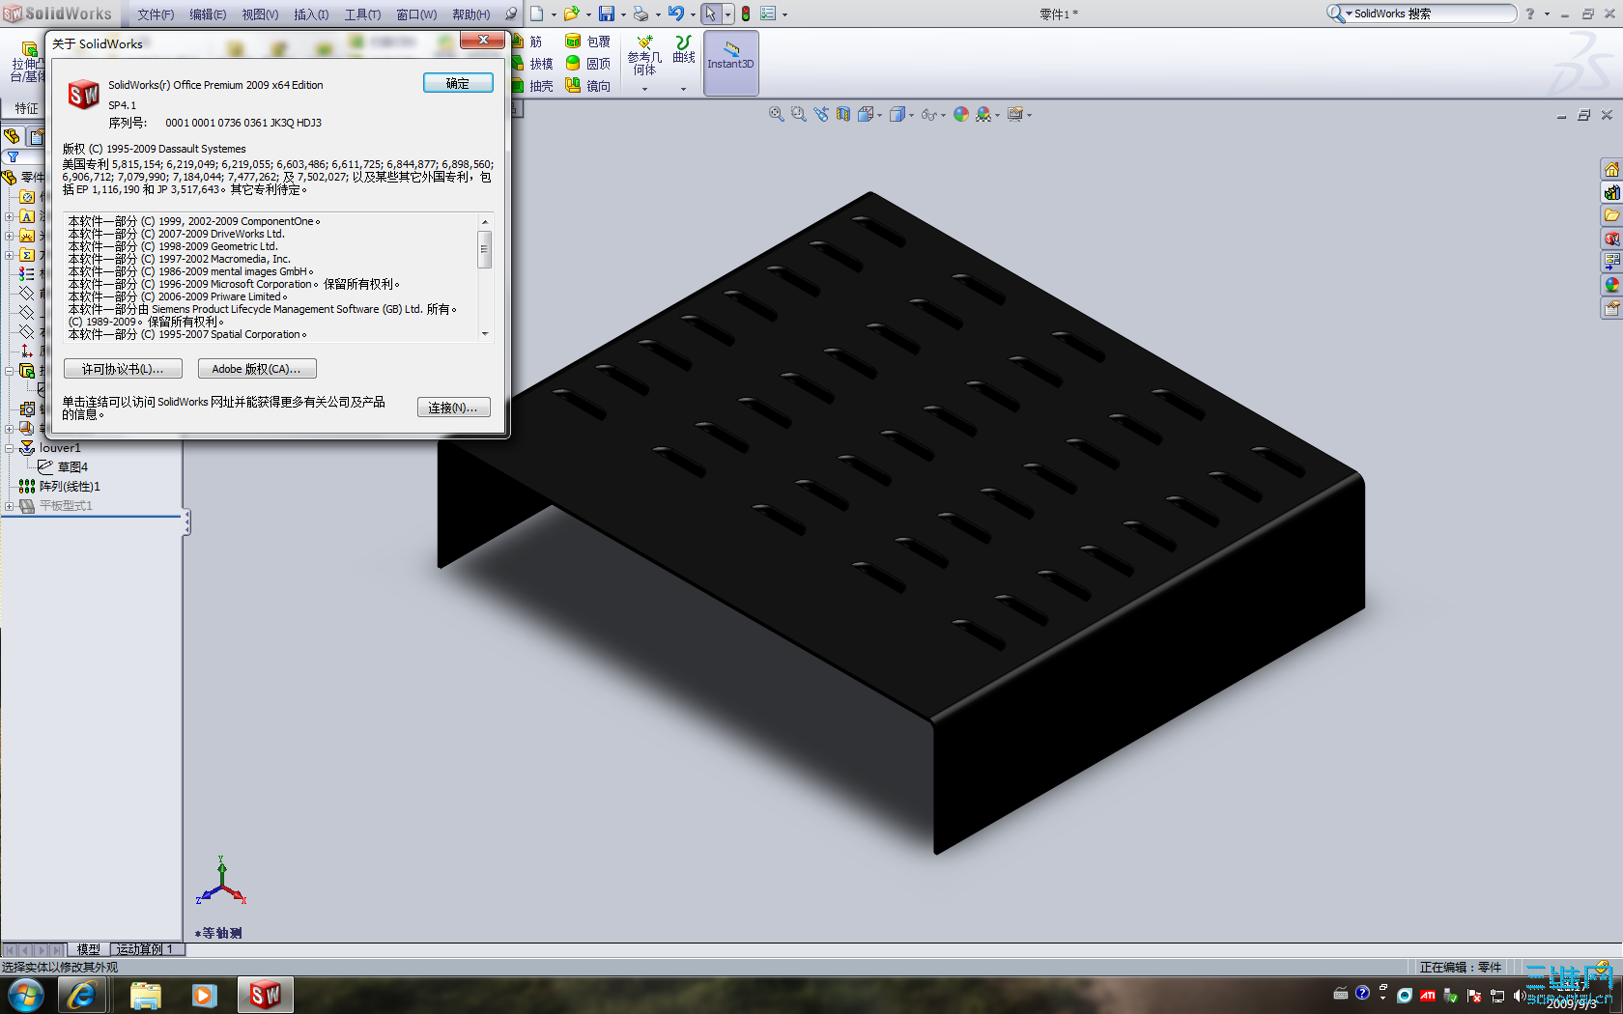Click the 连接(N)... button

[454, 408]
